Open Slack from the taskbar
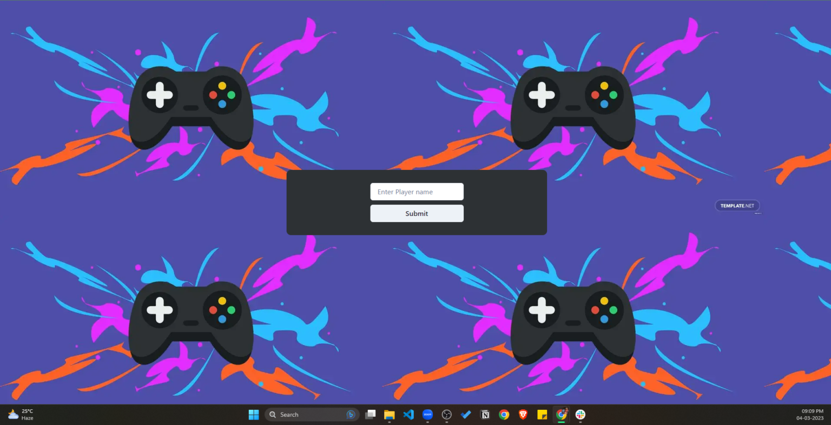The image size is (831, 425). point(580,414)
